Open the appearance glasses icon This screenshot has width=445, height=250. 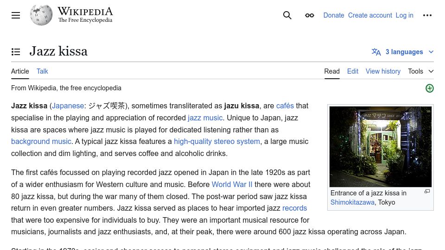(309, 15)
